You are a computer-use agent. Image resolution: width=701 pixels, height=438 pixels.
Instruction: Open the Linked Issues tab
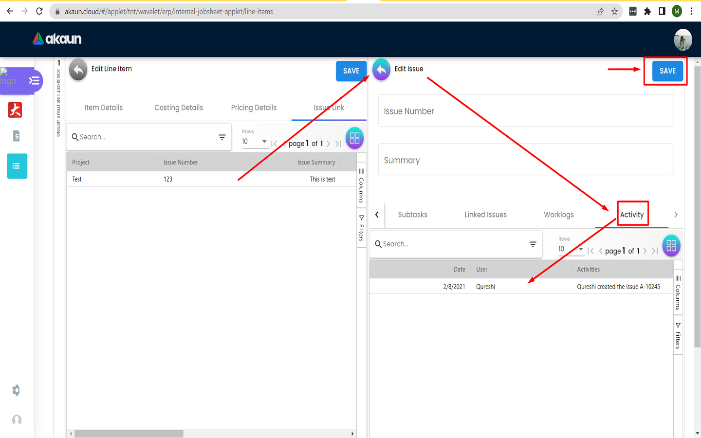click(x=486, y=215)
